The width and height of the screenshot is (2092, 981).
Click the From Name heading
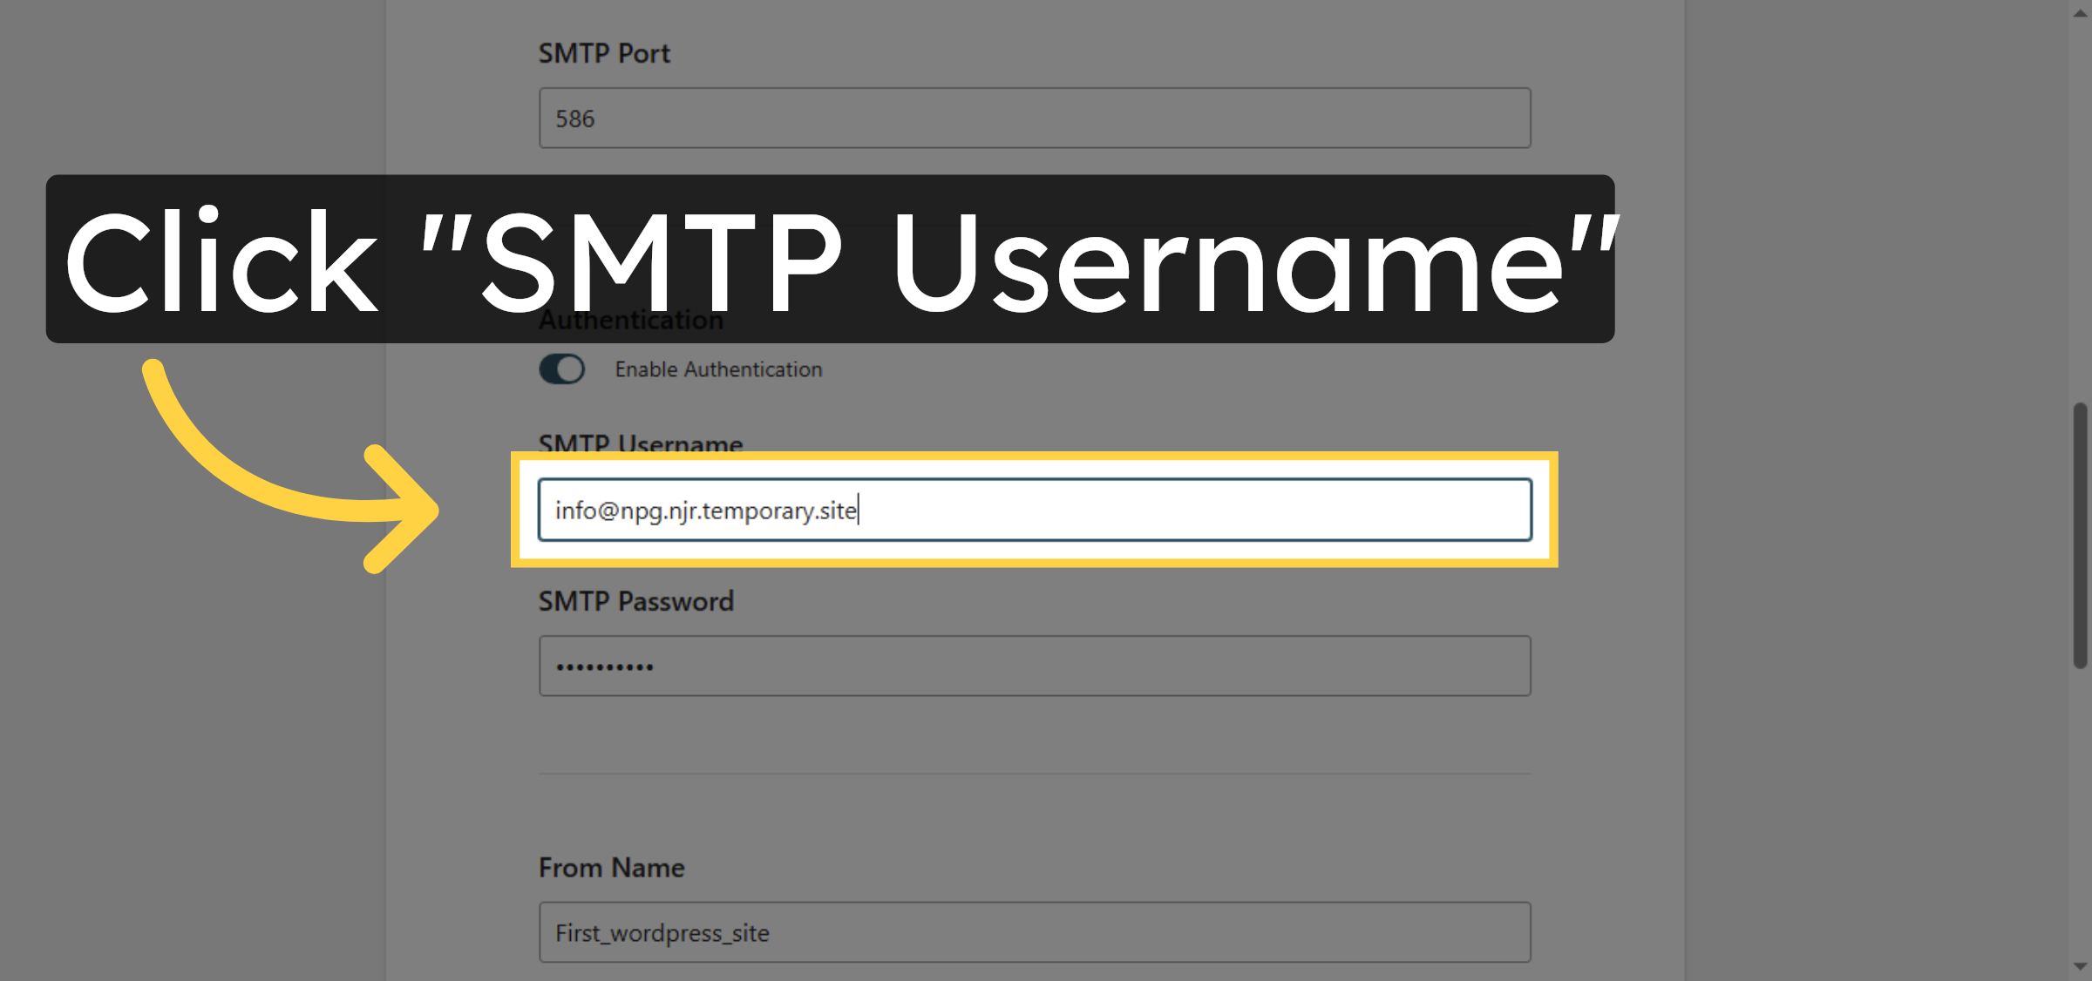tap(611, 867)
